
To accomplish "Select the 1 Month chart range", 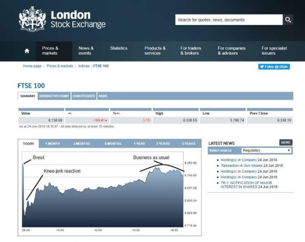I will pos(52,143).
